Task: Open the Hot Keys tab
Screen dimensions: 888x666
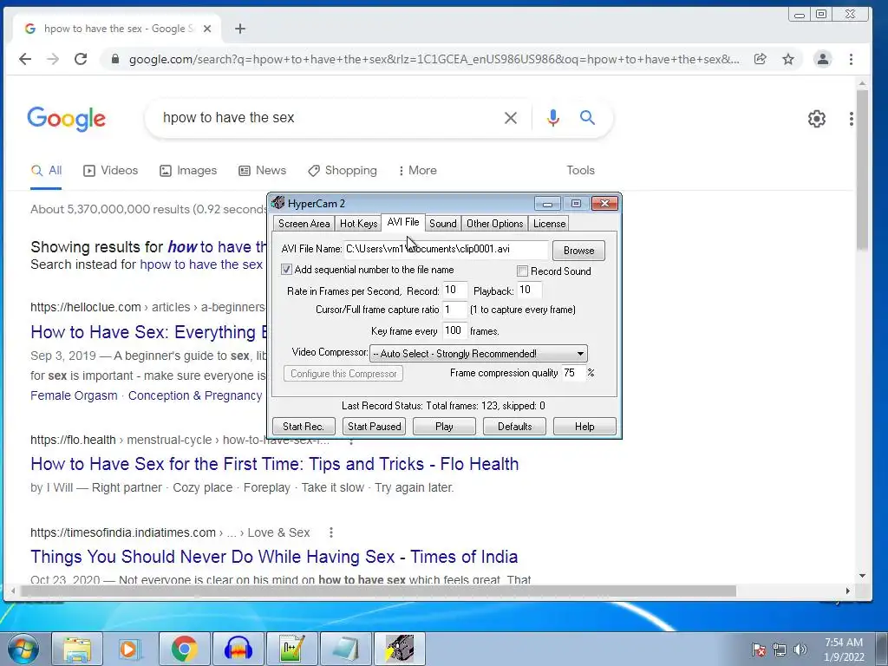Action: tap(358, 224)
